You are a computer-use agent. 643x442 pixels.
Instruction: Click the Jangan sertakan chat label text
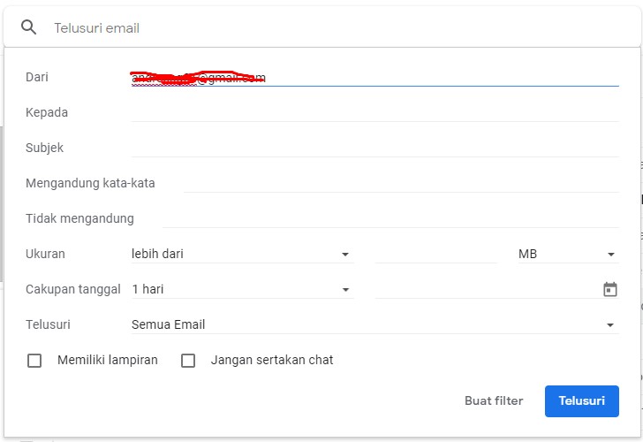pyautogui.click(x=272, y=360)
